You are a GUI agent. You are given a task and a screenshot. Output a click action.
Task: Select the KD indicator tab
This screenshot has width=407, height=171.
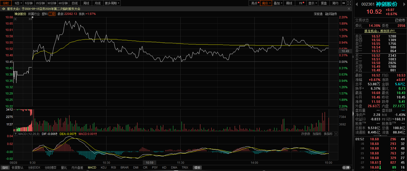click(x=164, y=168)
